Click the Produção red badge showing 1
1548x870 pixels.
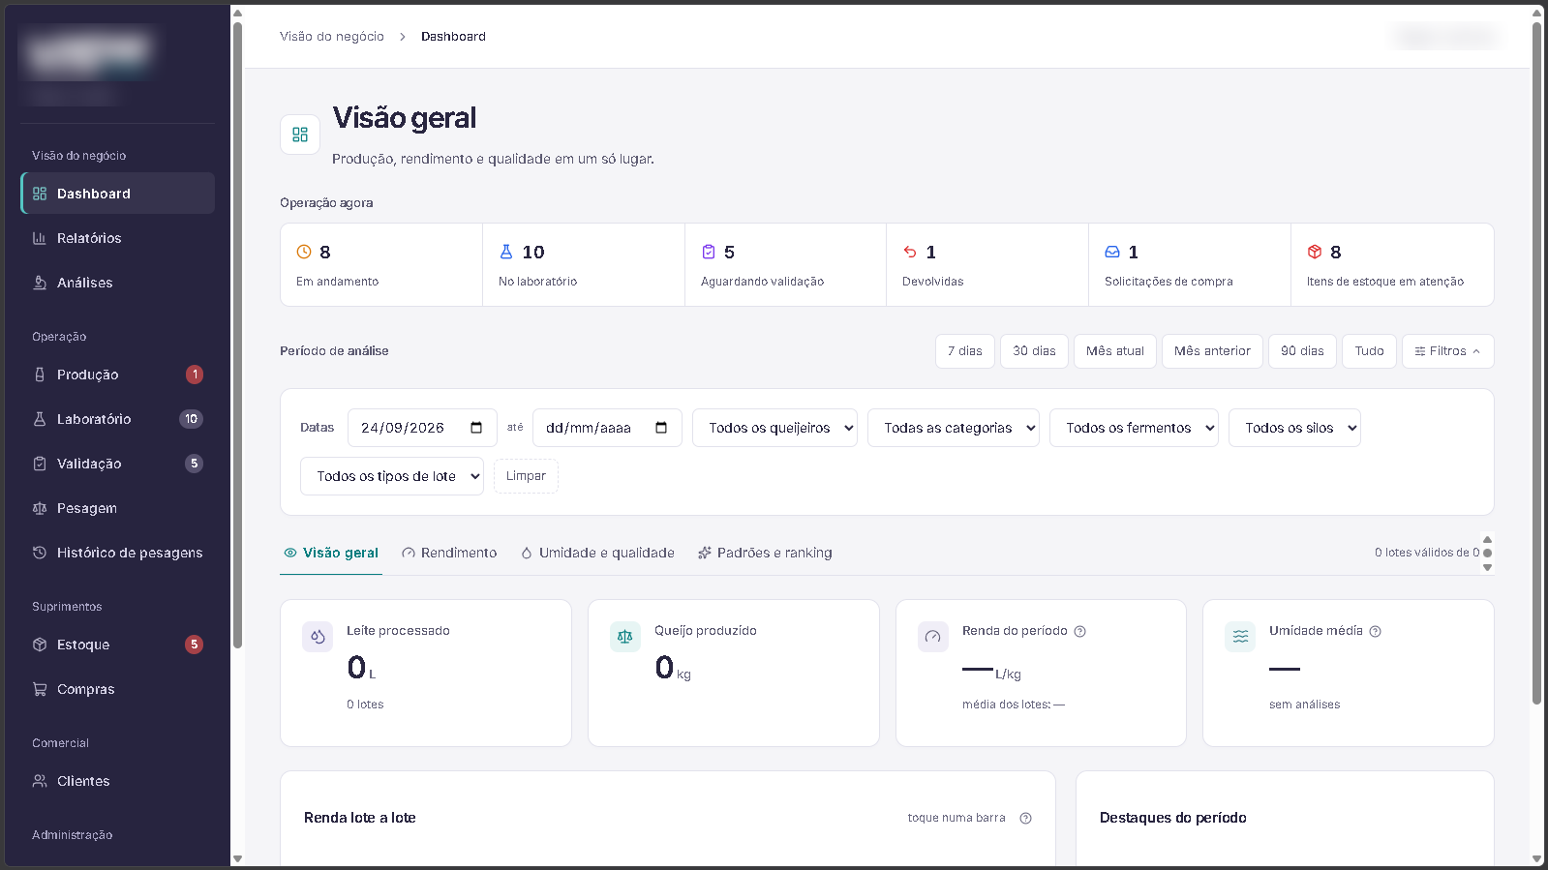click(195, 375)
